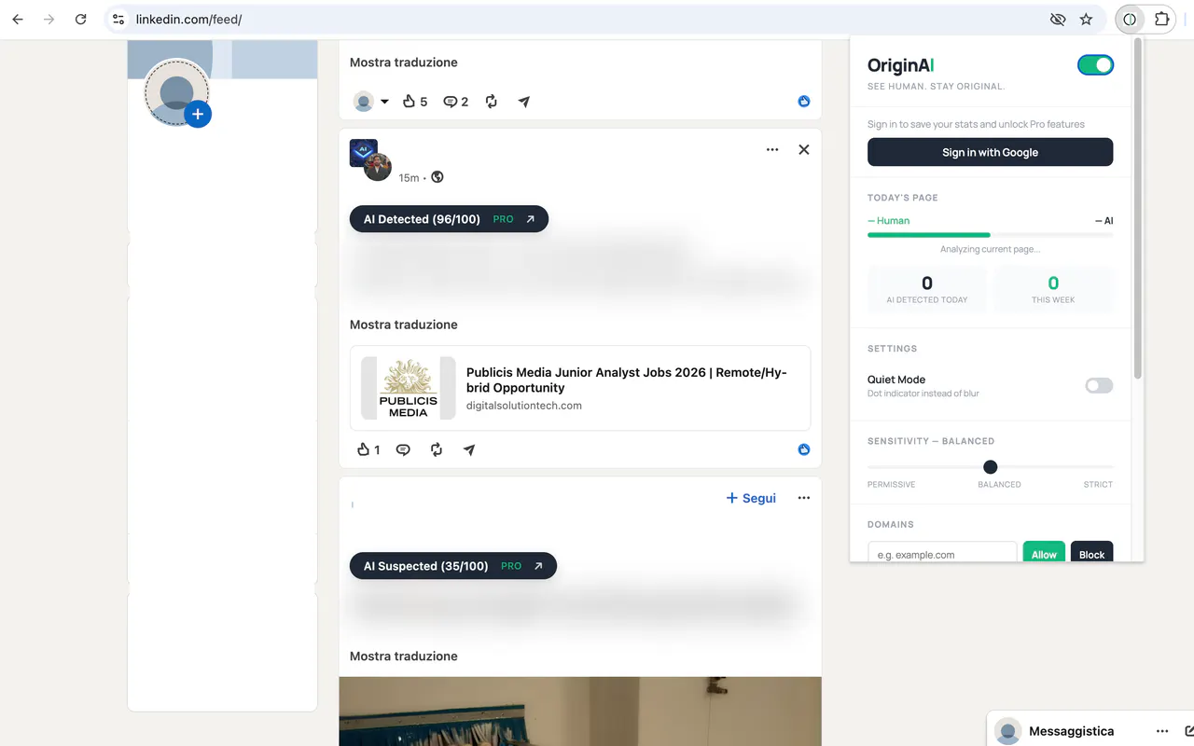
Task: Compose new message in Messaggistica bar
Action: coord(1189,731)
